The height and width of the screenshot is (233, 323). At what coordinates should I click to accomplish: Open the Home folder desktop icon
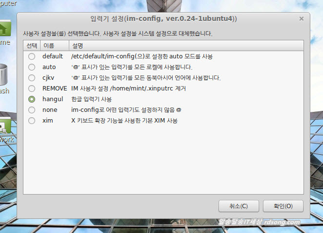5,30
